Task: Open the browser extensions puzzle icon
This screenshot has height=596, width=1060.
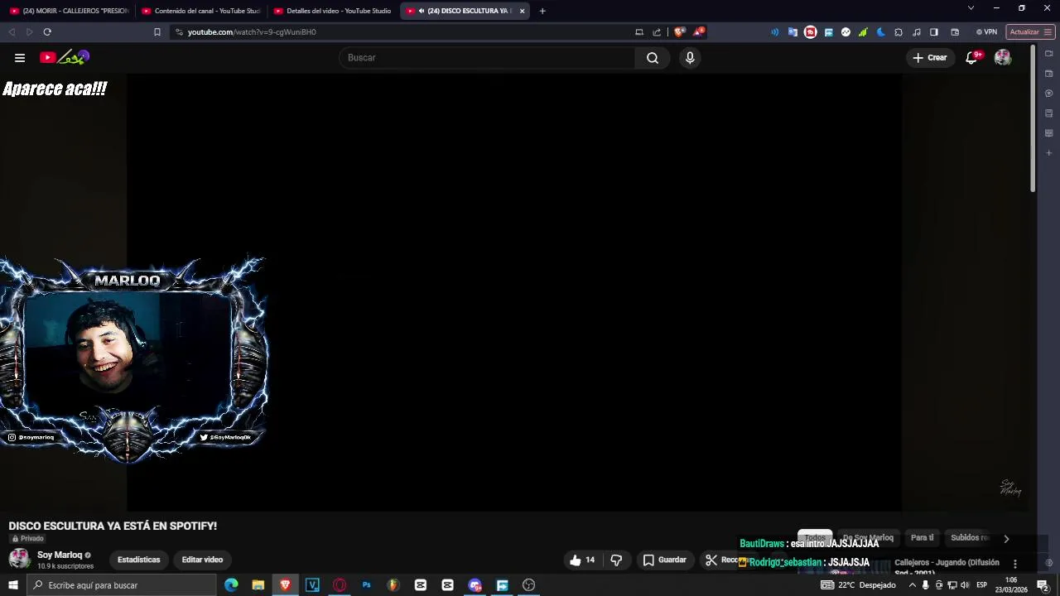Action: tap(899, 32)
